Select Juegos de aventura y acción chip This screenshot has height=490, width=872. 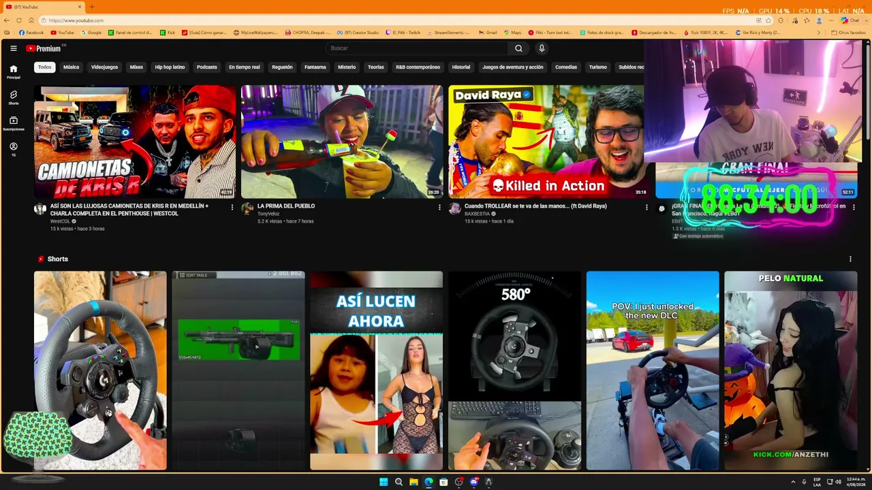(513, 67)
